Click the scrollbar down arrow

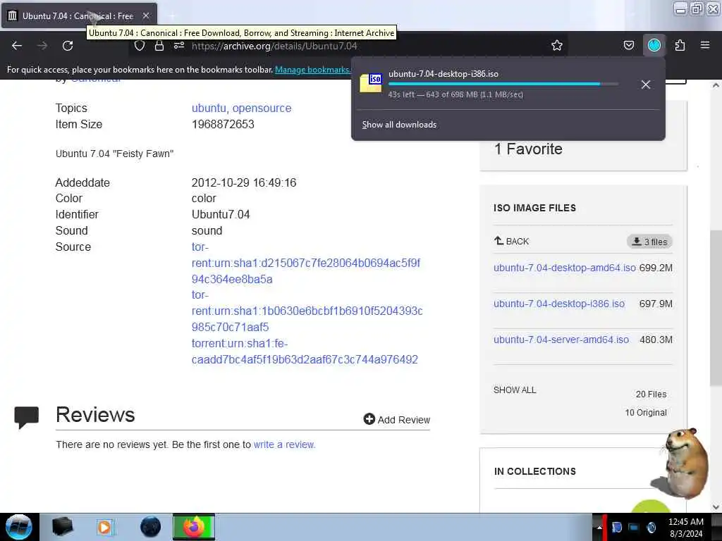tap(716, 507)
